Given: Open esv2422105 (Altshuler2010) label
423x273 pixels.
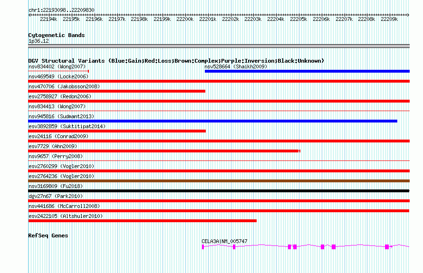Looking at the screenshot, I should coord(66,216).
